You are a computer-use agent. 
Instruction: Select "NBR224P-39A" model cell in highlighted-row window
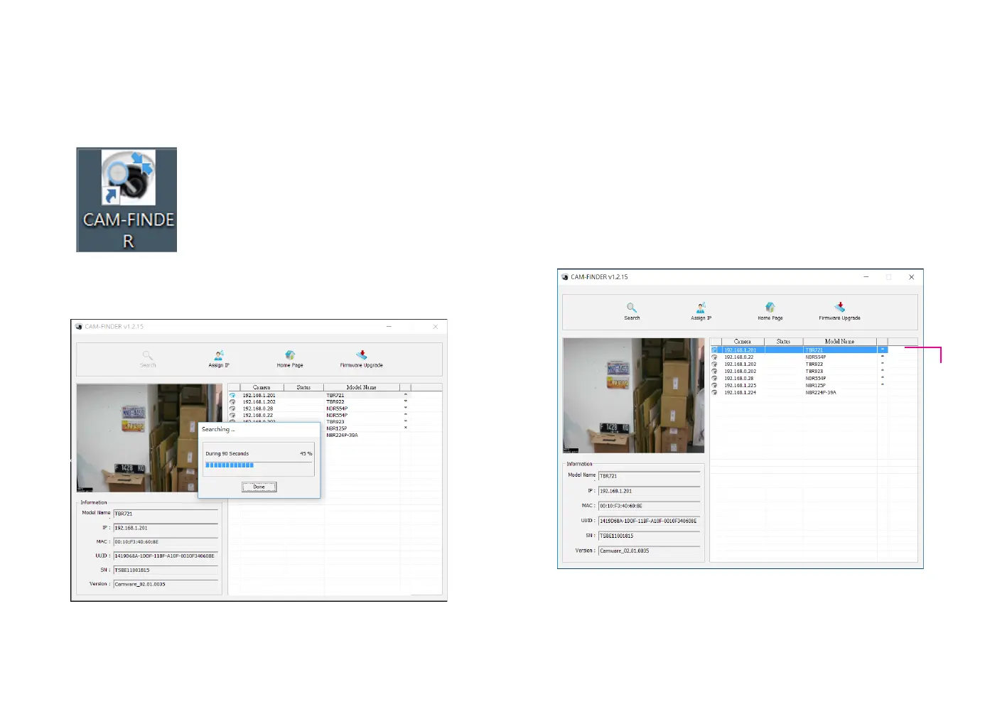point(821,393)
